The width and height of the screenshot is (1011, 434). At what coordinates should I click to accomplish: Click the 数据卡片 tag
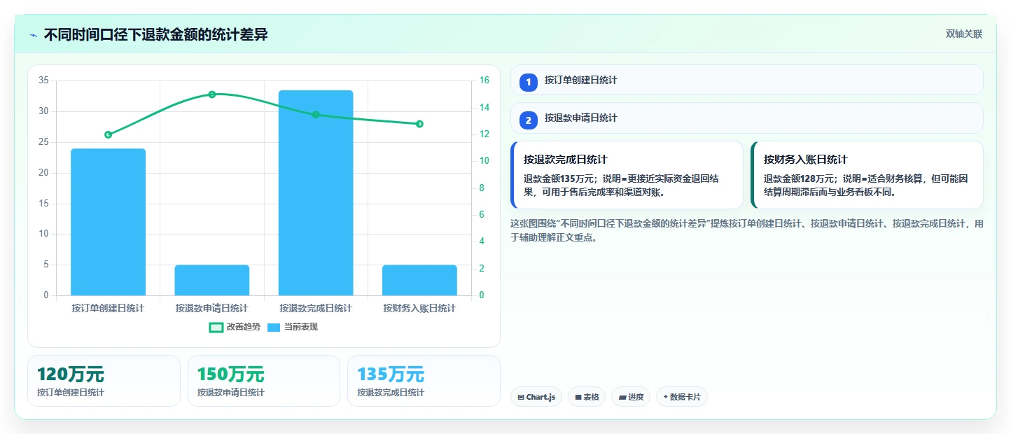coord(682,397)
